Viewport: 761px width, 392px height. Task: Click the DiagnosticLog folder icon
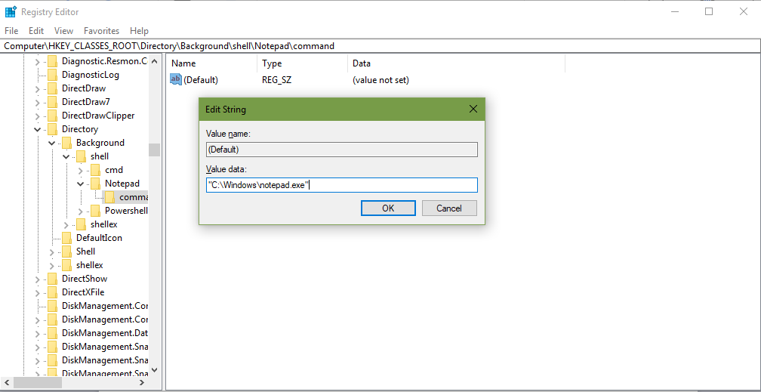point(53,75)
